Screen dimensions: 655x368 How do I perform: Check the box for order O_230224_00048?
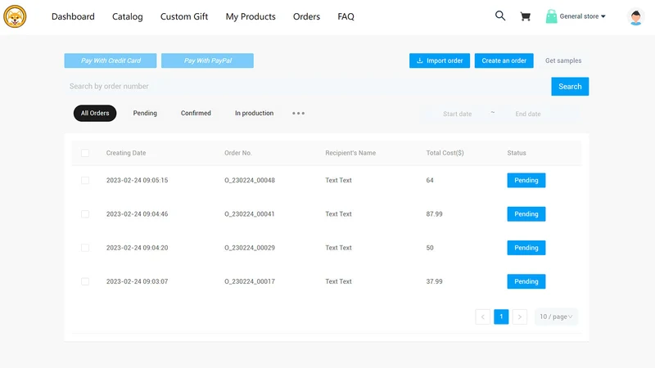(85, 180)
